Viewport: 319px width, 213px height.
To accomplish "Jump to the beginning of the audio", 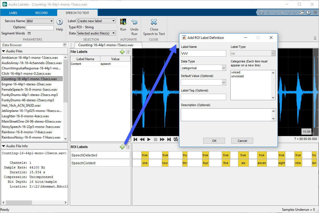I will [x=135, y=139].
